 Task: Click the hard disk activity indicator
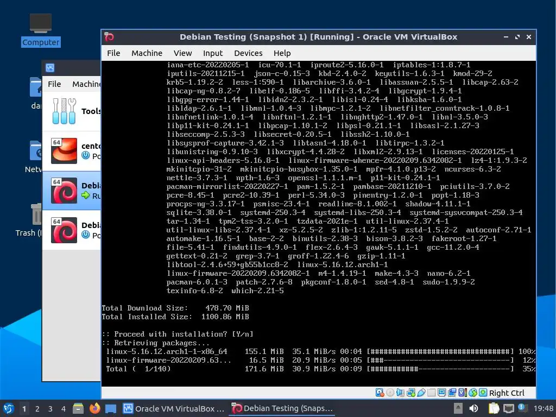tap(380, 393)
